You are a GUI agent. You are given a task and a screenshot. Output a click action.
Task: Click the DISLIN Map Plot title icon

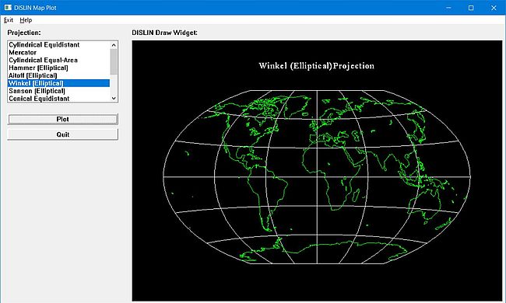pyautogui.click(x=8, y=8)
